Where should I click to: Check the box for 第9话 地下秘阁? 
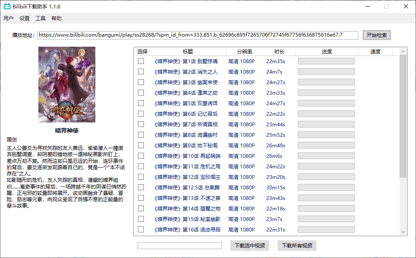click(141, 145)
